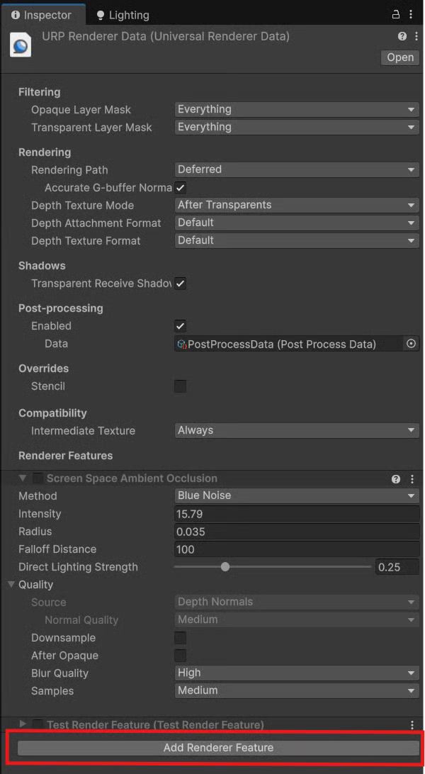Click the Open button
Viewport: 425px width, 774px height.
(x=400, y=58)
